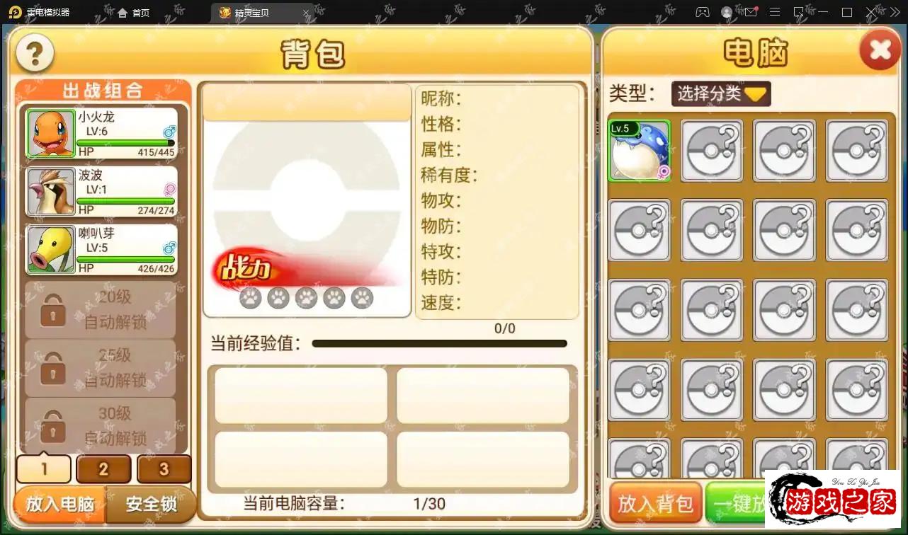Screen dimensions: 908x535
Task: Select the Bellsprout 喇叭芽 portrait
Action: (x=51, y=250)
